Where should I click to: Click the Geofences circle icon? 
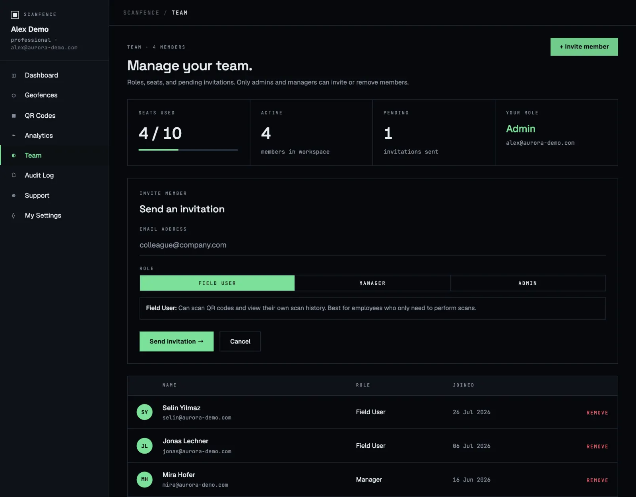point(14,95)
